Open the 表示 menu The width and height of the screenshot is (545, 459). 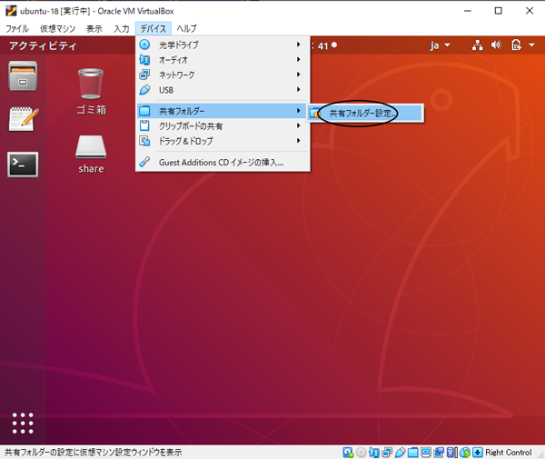[94, 28]
